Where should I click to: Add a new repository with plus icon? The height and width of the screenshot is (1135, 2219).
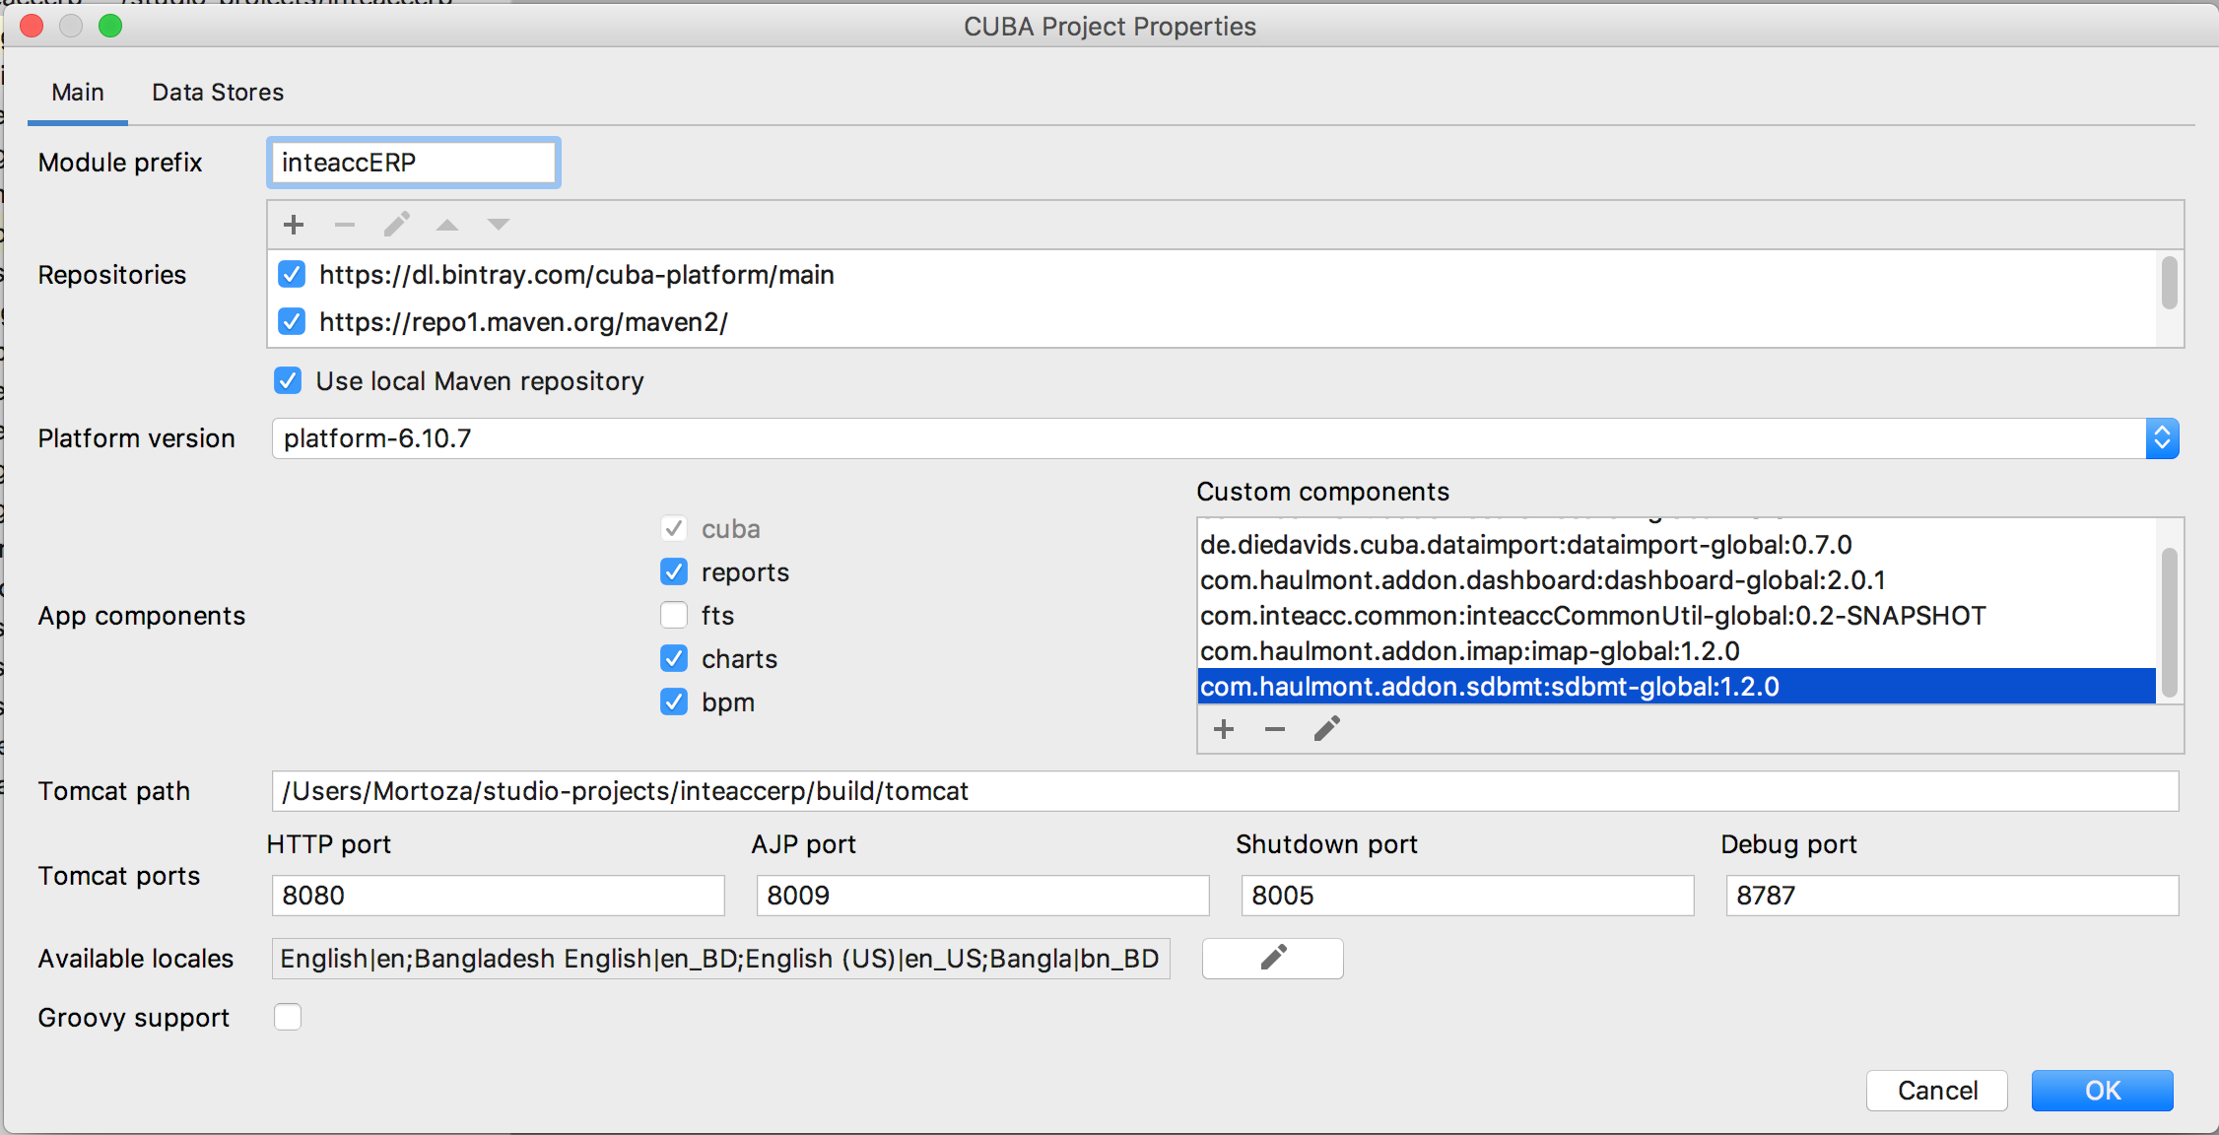(x=294, y=225)
